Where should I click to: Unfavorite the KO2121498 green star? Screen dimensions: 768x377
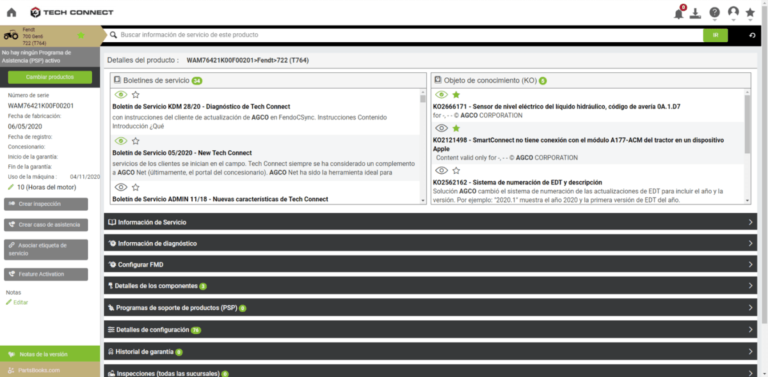click(x=456, y=128)
